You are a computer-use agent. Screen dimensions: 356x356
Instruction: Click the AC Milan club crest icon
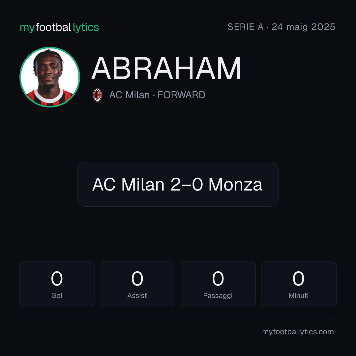(97, 95)
